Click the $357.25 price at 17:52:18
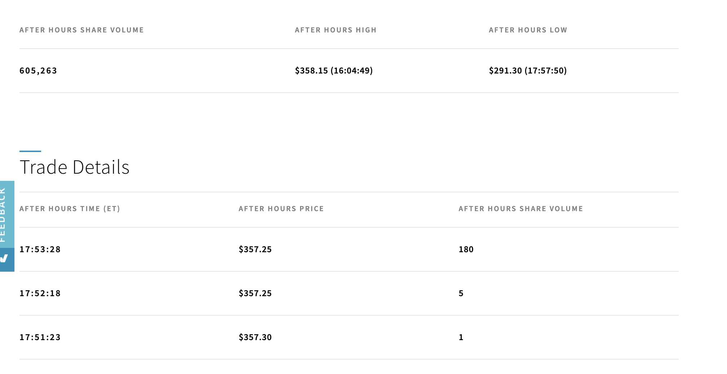Viewport: 727px width, 374px height. [x=255, y=293]
